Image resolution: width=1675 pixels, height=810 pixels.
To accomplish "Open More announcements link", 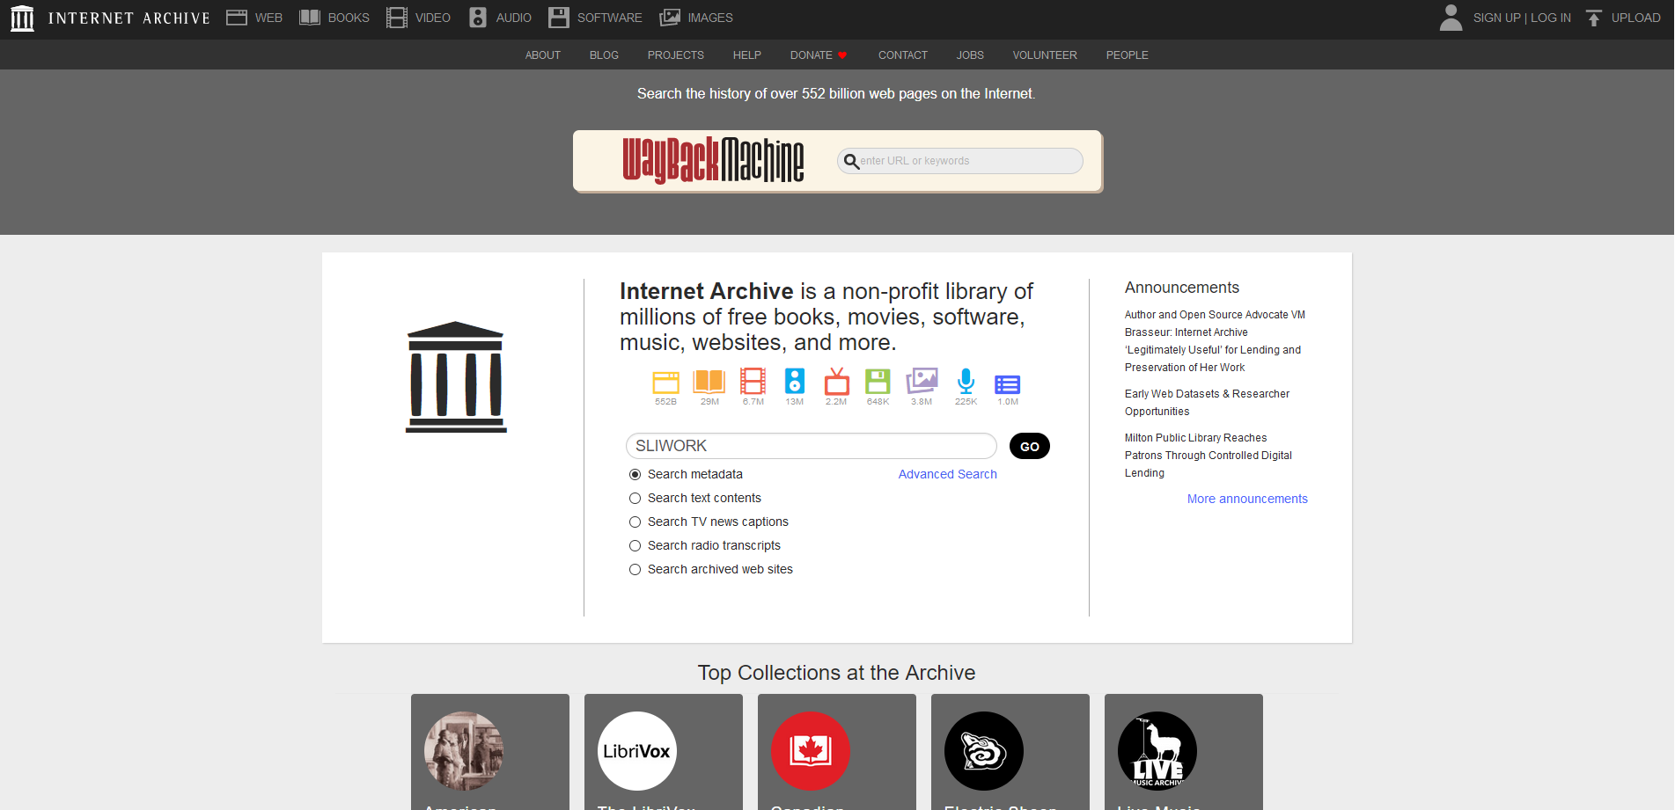I will 1247,499.
